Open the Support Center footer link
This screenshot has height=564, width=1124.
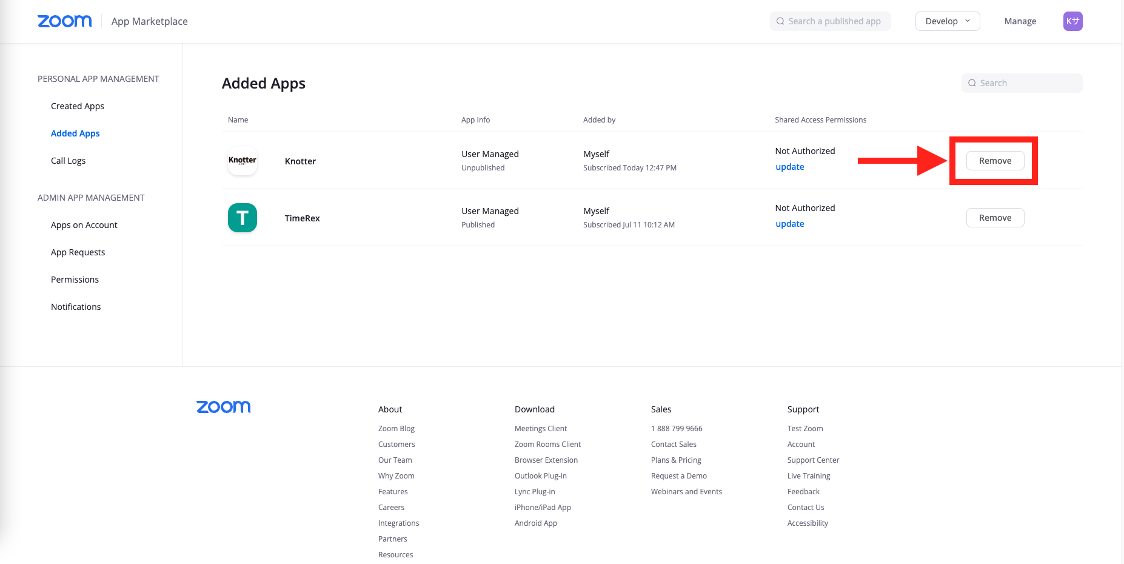coord(813,460)
